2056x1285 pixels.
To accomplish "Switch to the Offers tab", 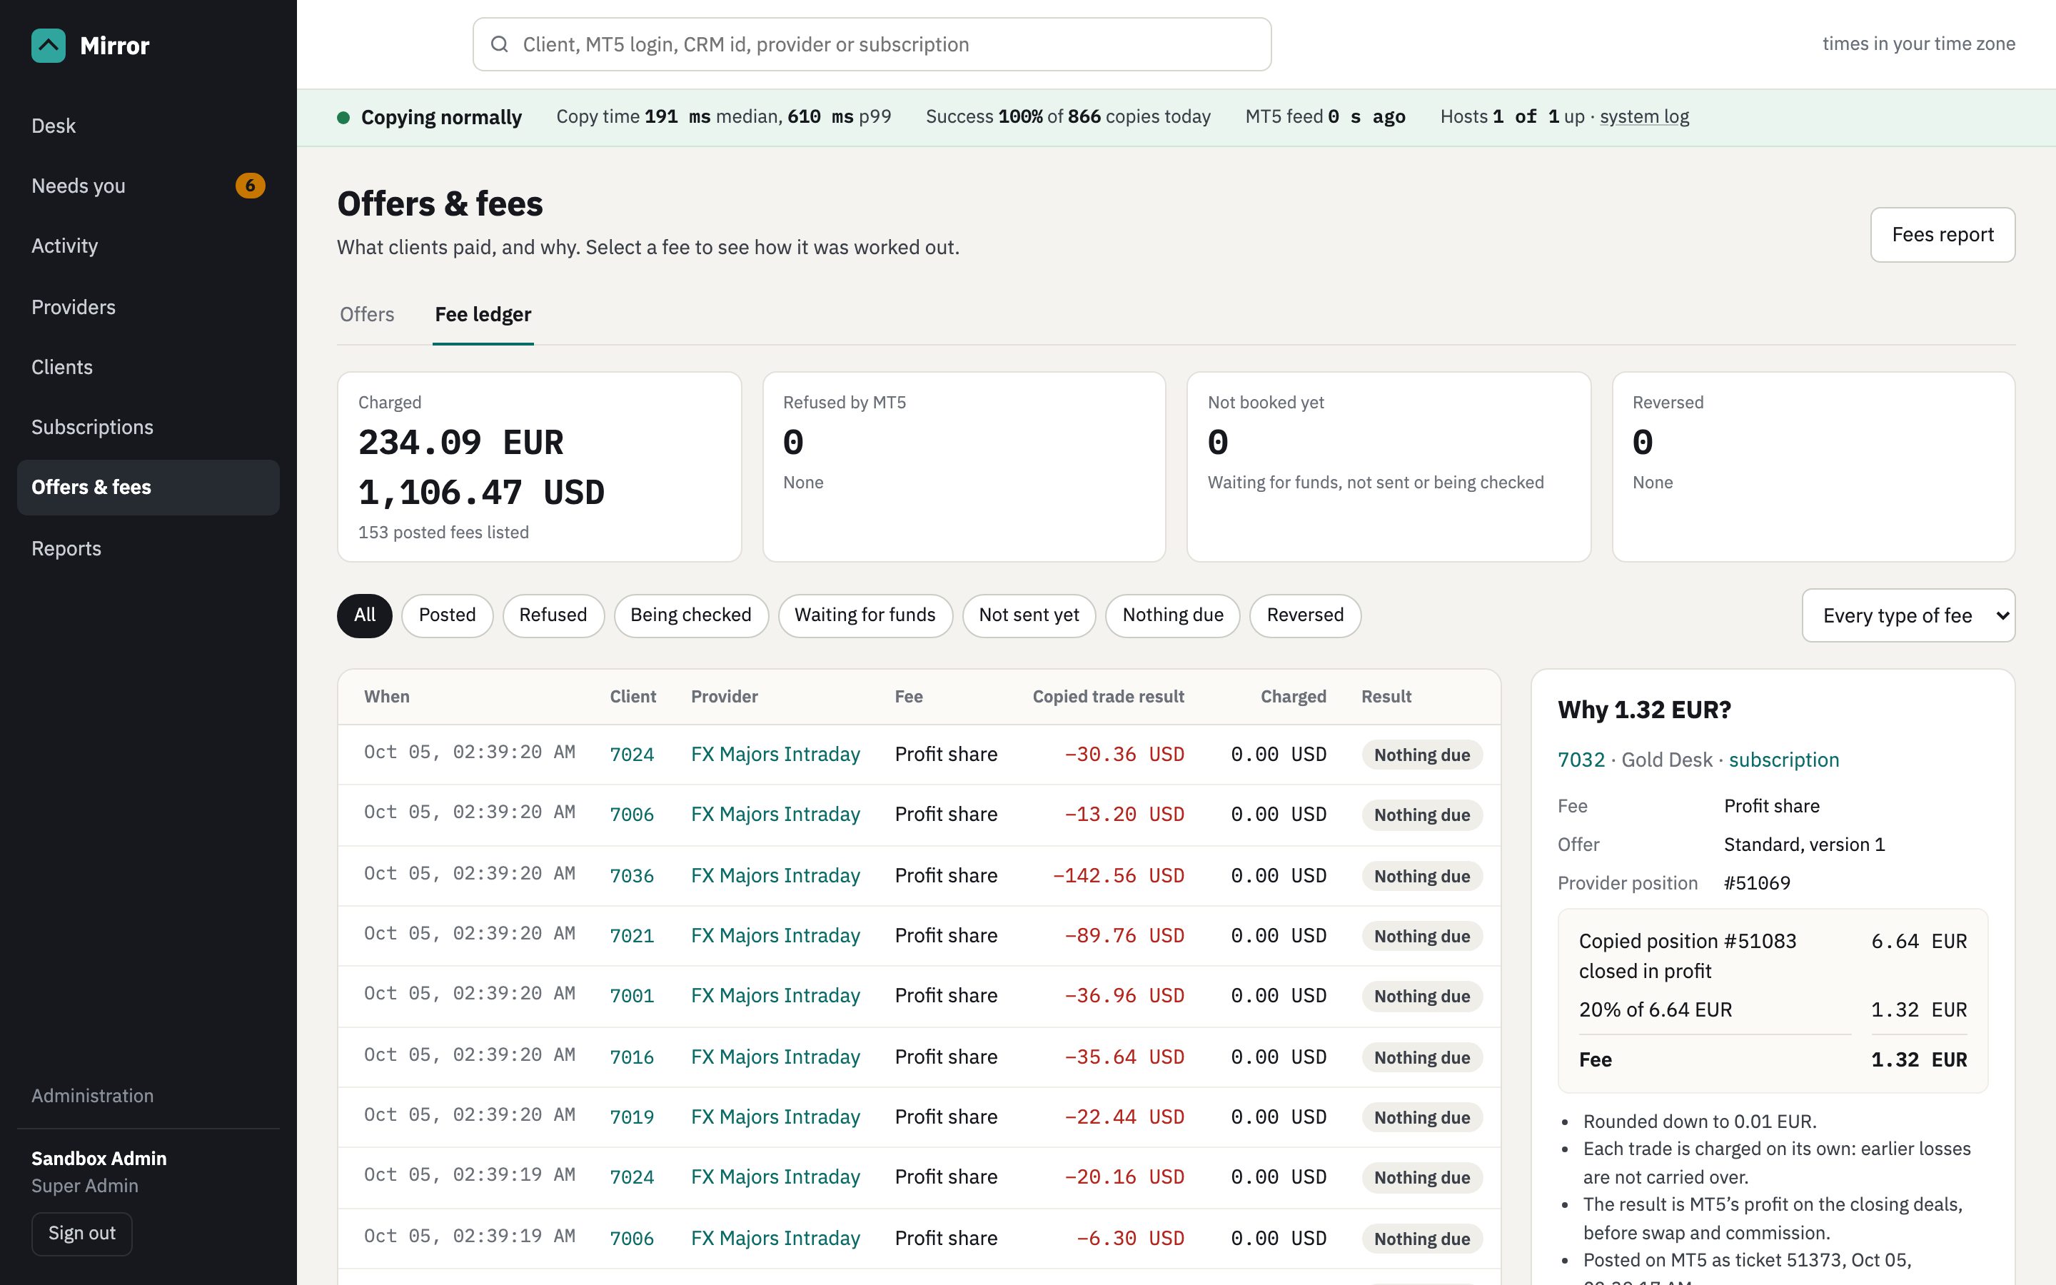I will click(367, 314).
